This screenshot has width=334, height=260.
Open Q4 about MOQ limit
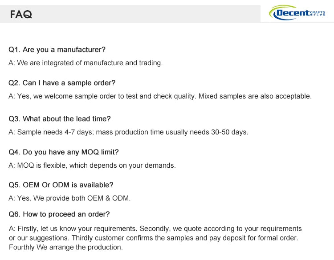[64, 152]
